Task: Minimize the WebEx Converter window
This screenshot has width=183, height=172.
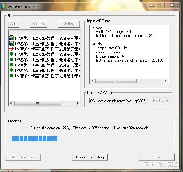Action: [x=152, y=5]
